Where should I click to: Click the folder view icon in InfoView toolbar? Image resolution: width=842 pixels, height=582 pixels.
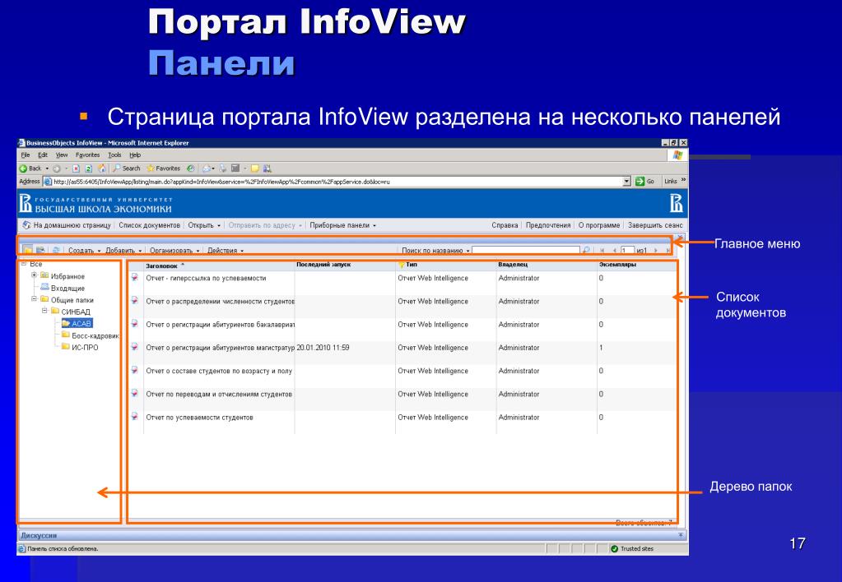27,250
